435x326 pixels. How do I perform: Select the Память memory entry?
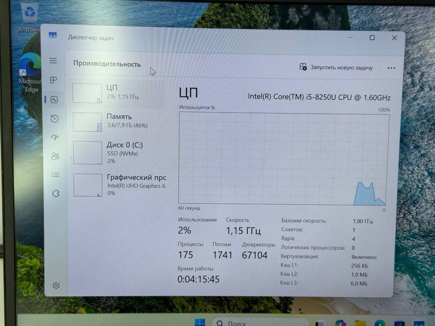119,122
